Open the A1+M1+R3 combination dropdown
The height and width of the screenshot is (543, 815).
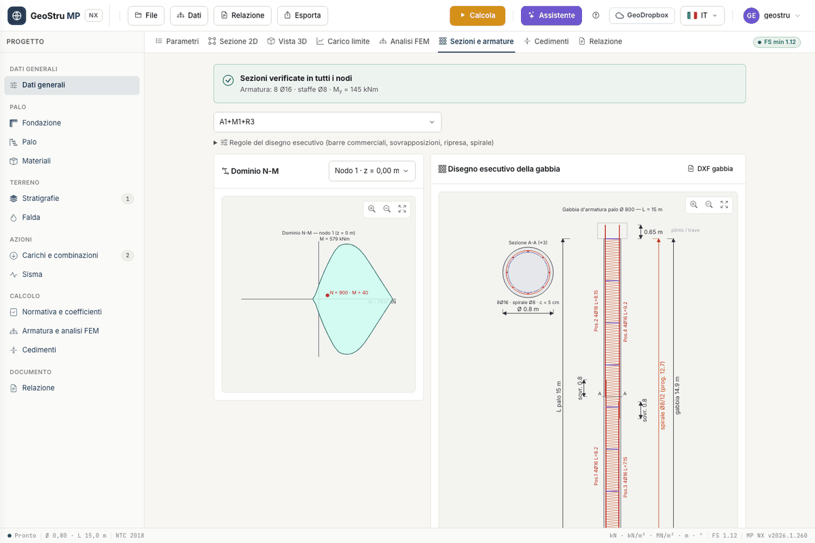point(327,122)
